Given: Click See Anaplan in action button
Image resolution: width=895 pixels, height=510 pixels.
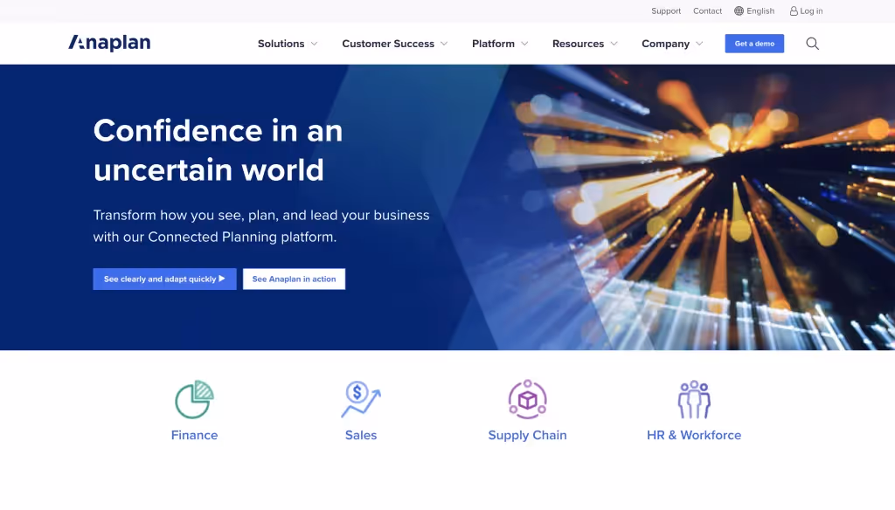Looking at the screenshot, I should [x=294, y=279].
